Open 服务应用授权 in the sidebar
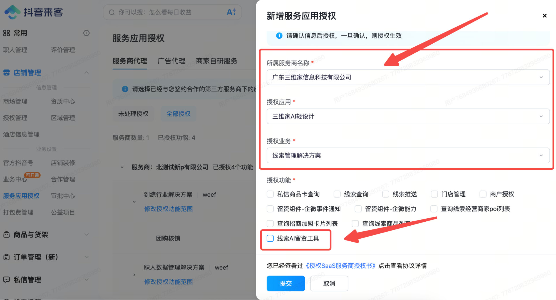 click(x=21, y=196)
